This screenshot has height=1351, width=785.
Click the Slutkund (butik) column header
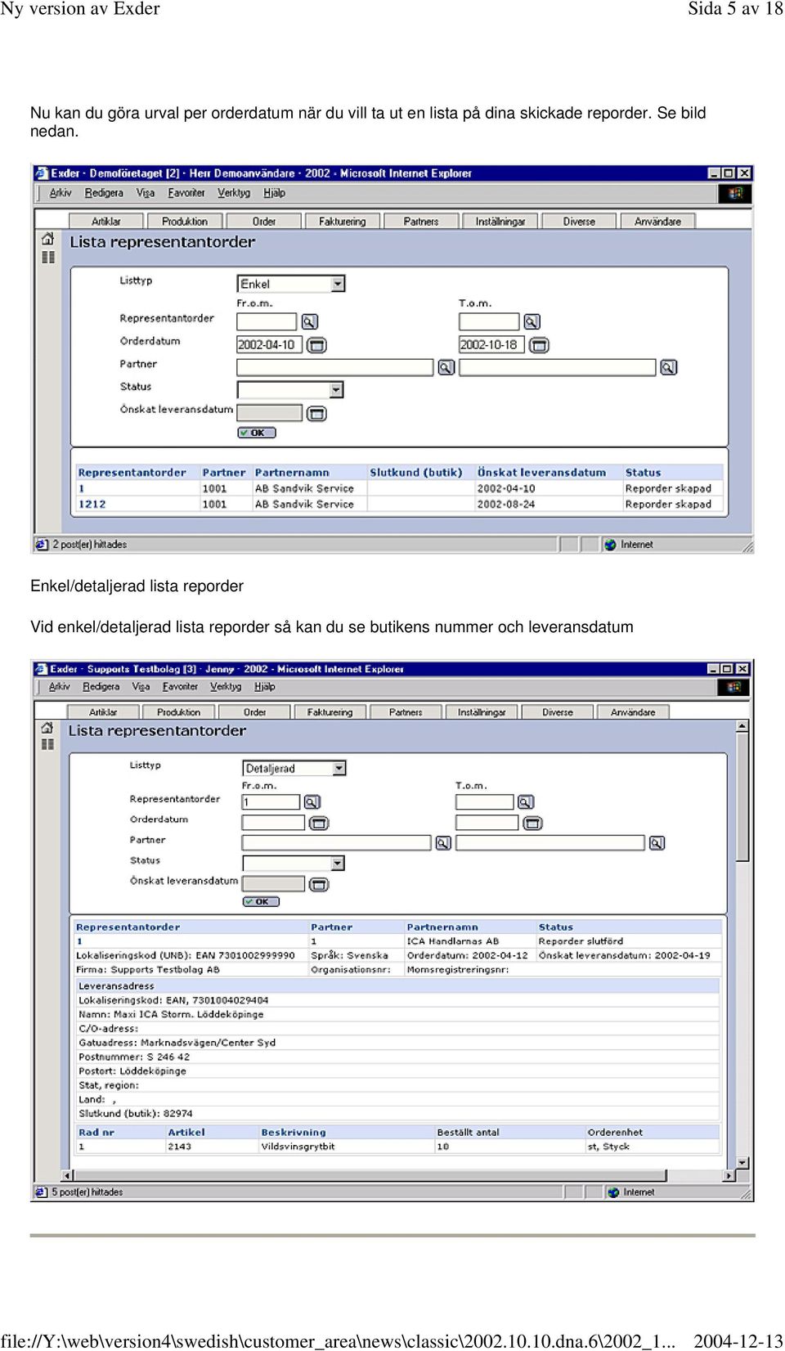coord(415,473)
